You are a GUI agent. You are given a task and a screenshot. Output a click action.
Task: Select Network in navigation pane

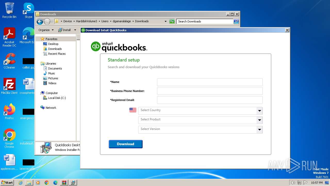(x=51, y=108)
